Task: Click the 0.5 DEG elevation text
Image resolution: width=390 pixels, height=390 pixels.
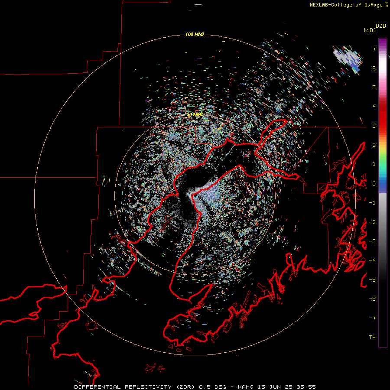Action: tap(213, 387)
